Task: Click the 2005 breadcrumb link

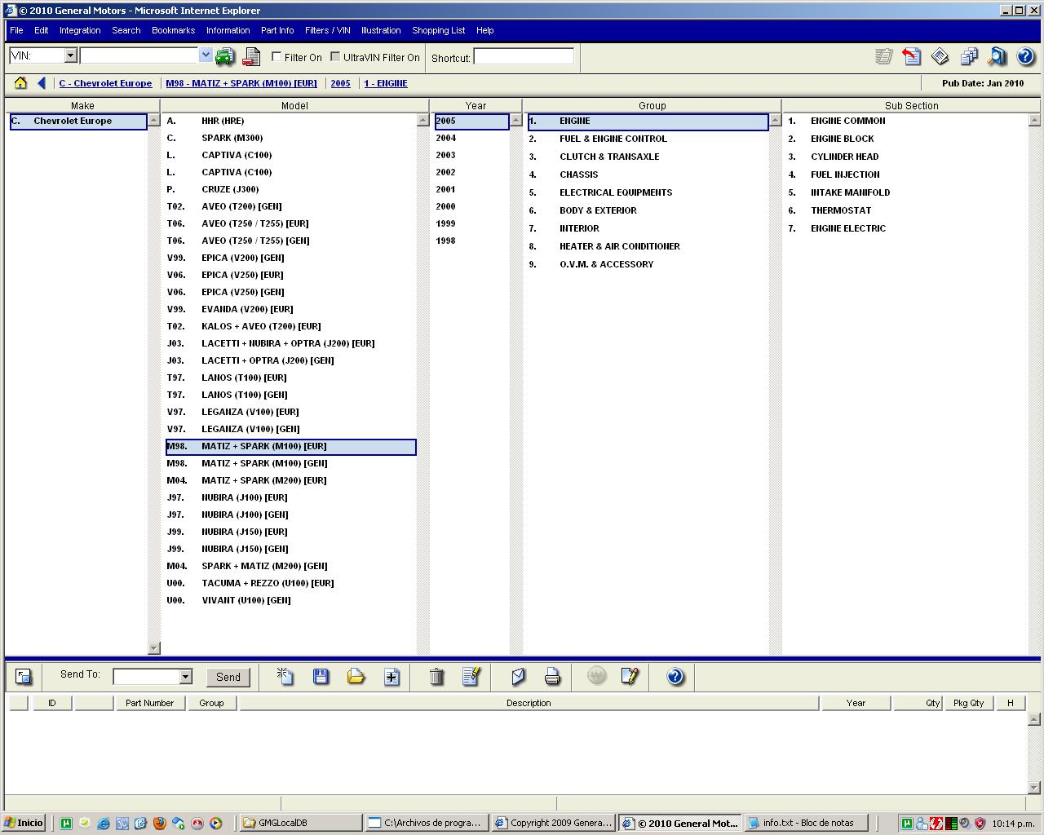Action: point(340,83)
